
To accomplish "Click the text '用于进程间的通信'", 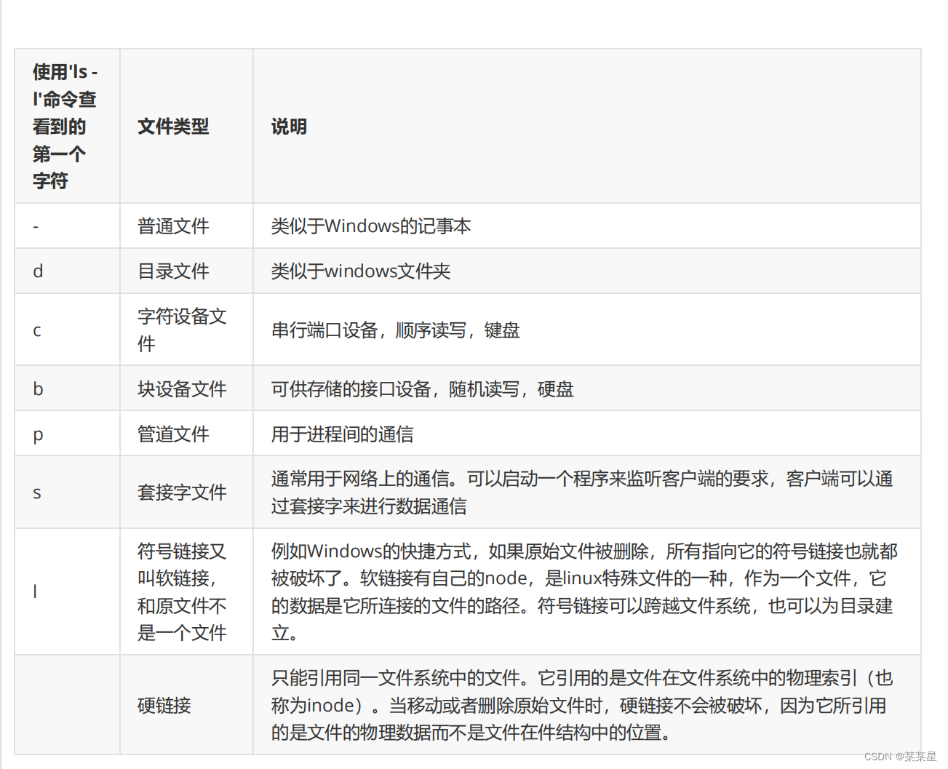I will [x=343, y=434].
